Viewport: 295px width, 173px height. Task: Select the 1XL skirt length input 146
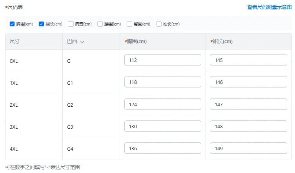[x=249, y=82]
